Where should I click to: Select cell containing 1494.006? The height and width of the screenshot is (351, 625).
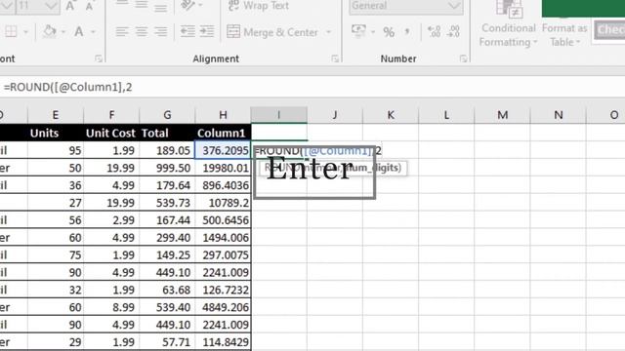223,238
